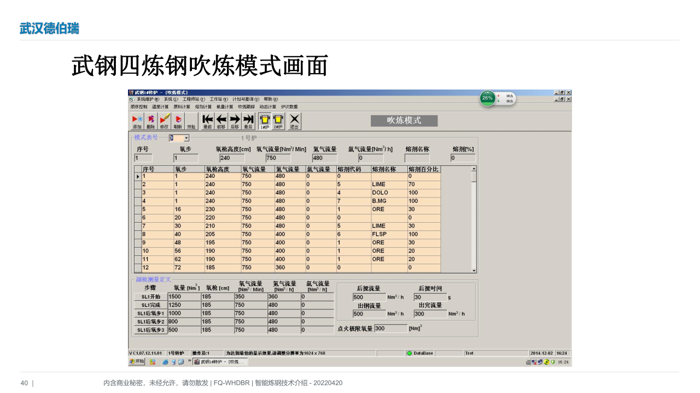
Task: Open the 计划与查询(U) menu
Action: [x=246, y=99]
